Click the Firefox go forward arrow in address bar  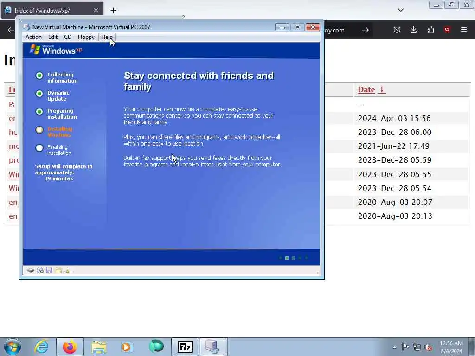point(366,30)
